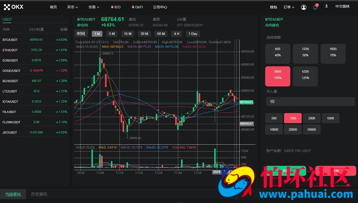Image resolution: width=358 pixels, height=203 pixels.
Task: Select the IOTA/USDT pair row
Action: point(35,101)
